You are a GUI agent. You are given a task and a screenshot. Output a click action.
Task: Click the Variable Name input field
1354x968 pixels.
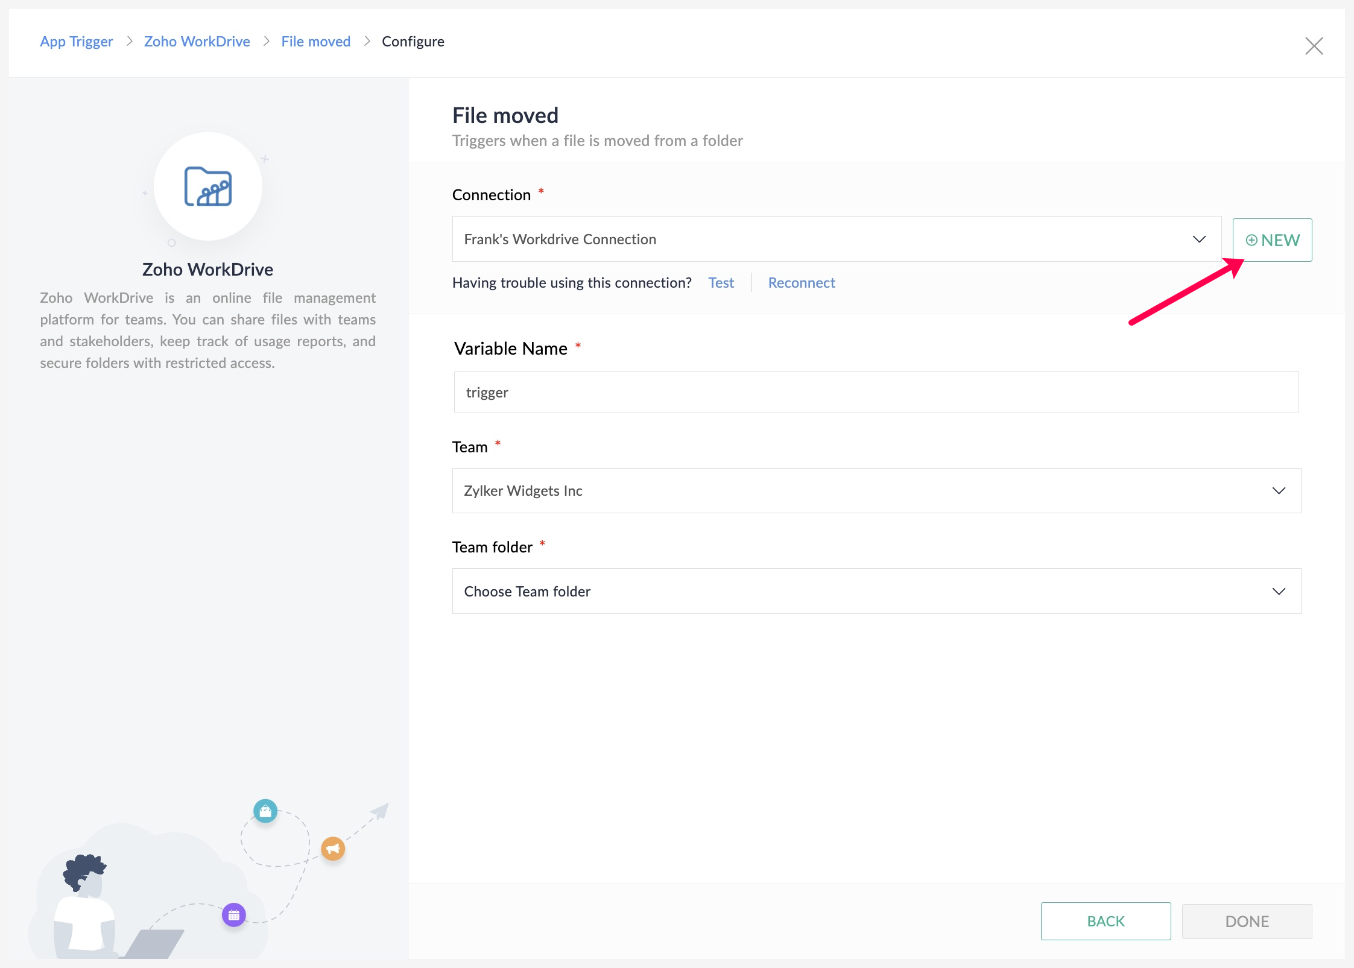pyautogui.click(x=876, y=392)
